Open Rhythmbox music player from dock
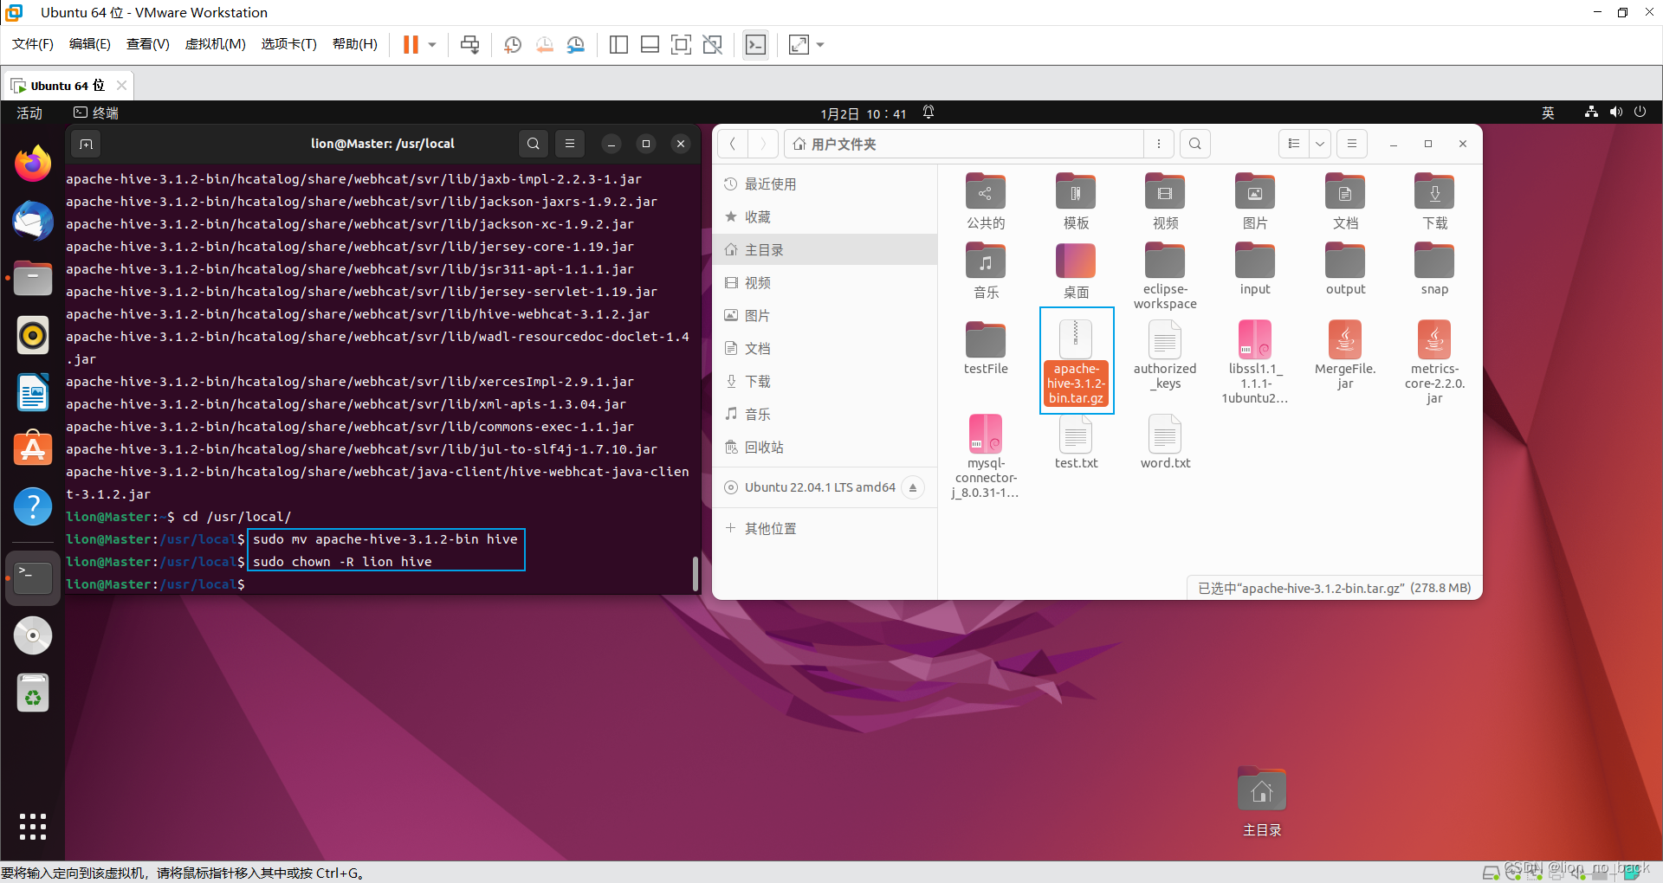 pyautogui.click(x=33, y=335)
